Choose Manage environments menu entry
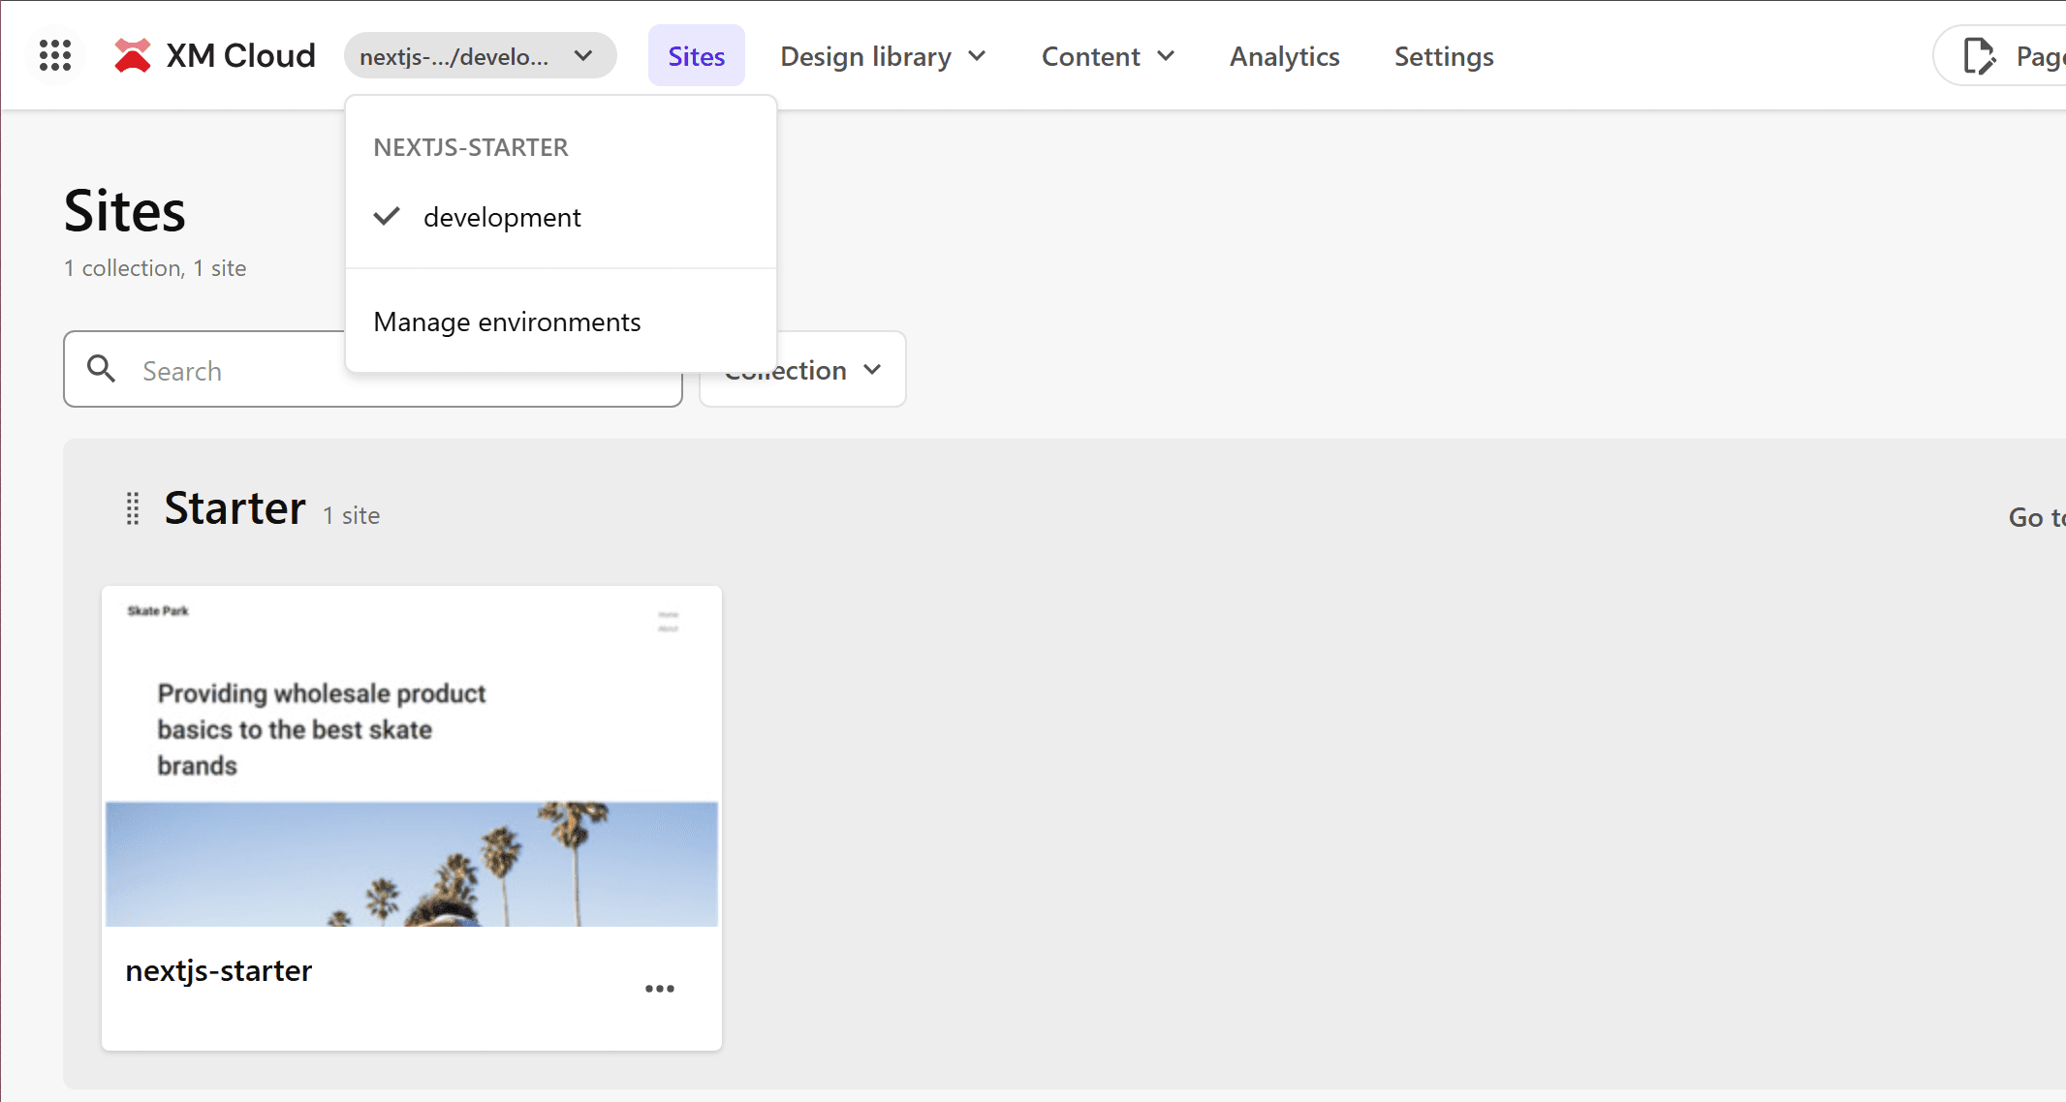2066x1102 pixels. (x=507, y=321)
